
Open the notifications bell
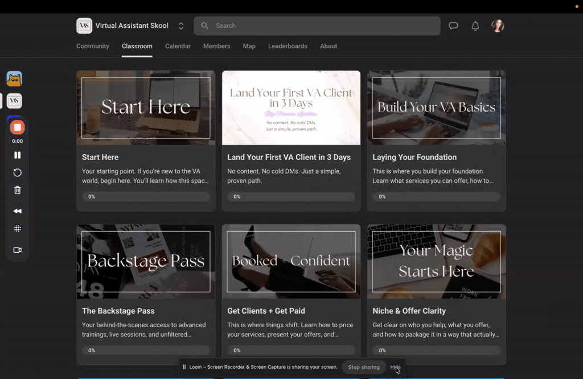pos(475,26)
